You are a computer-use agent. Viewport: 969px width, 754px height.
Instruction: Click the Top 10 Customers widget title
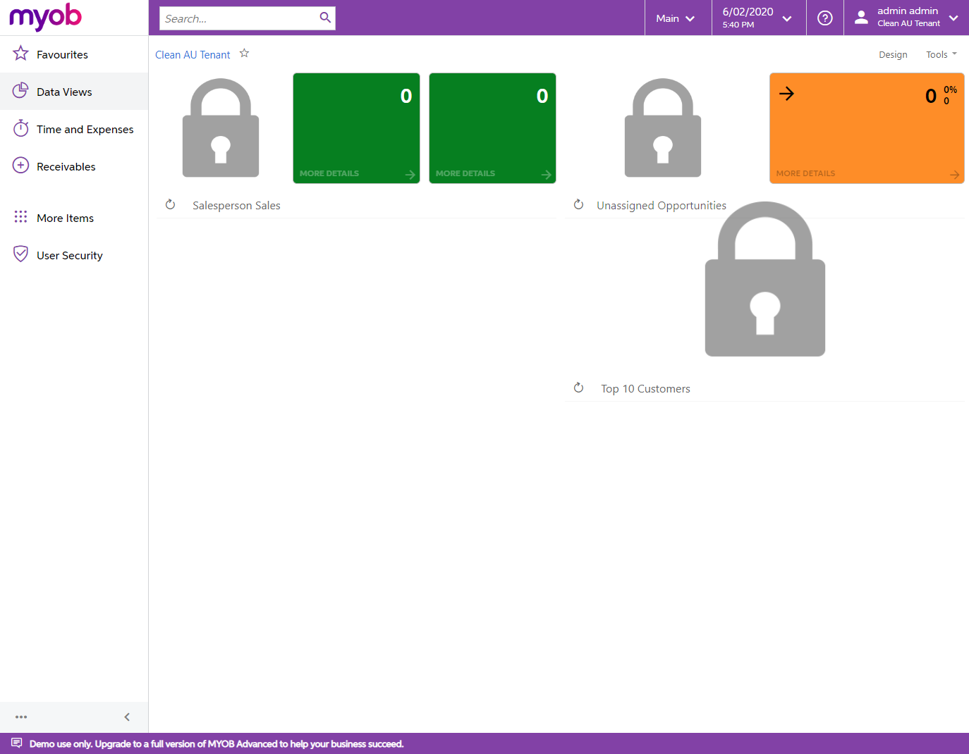(645, 389)
